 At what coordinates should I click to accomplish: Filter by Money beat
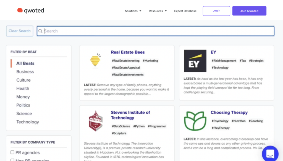point(23,97)
